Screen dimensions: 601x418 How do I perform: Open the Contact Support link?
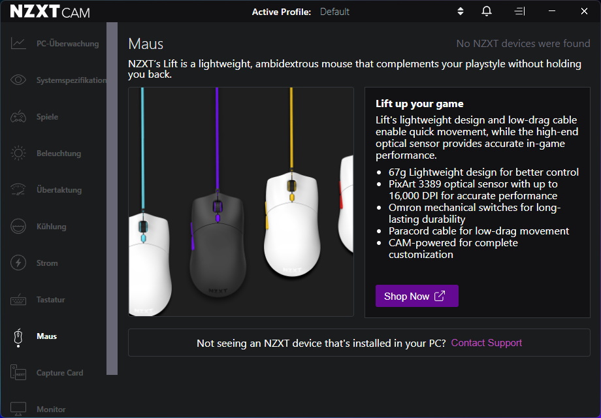(486, 342)
